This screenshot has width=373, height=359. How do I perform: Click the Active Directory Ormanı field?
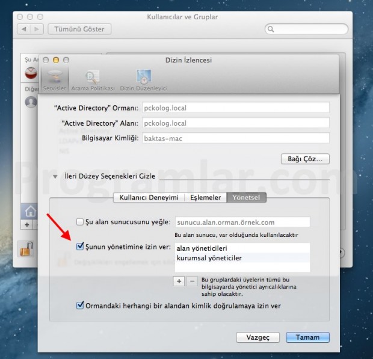coord(235,108)
